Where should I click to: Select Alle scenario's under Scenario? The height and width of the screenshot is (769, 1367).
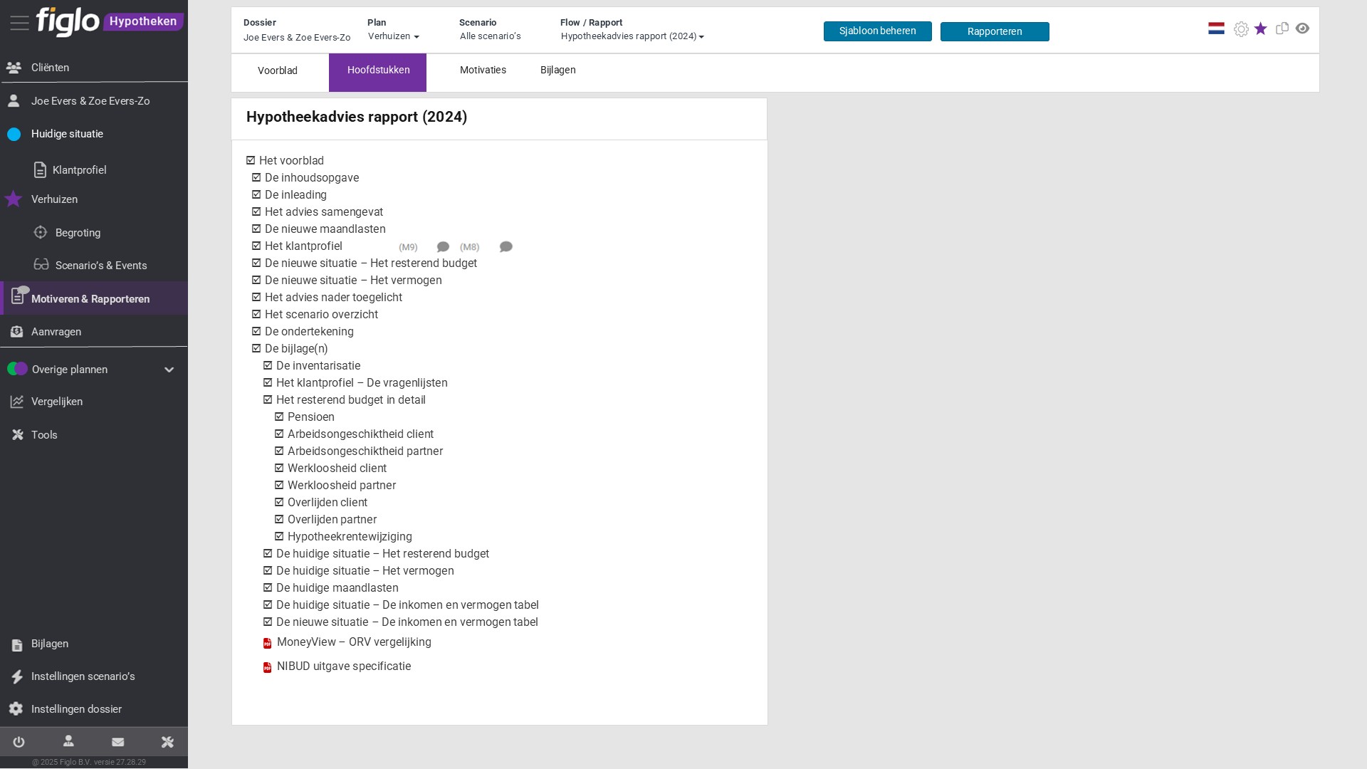tap(490, 36)
